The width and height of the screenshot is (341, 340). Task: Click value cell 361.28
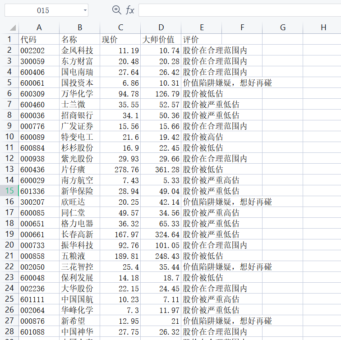point(161,170)
